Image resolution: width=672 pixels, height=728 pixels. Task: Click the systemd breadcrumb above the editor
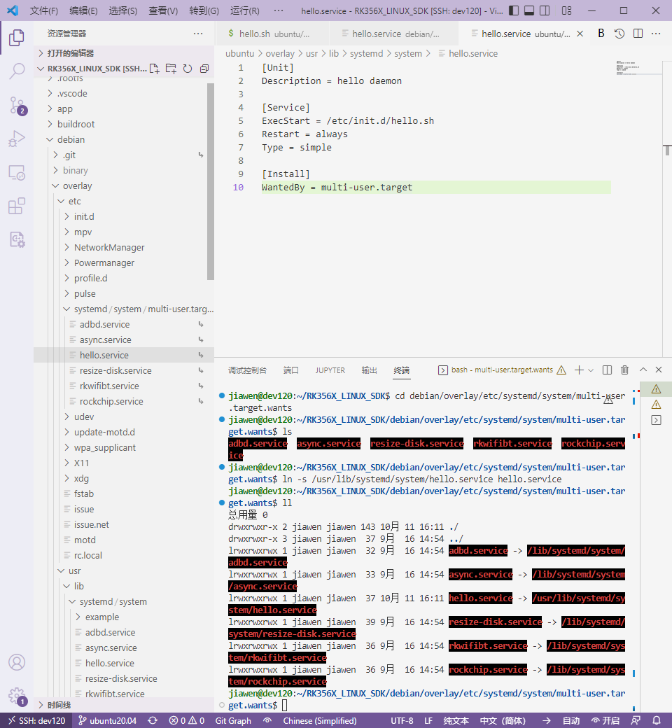click(x=370, y=53)
